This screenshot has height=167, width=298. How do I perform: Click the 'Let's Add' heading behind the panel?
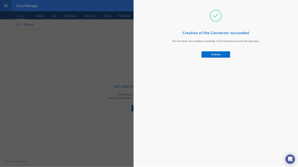(123, 86)
